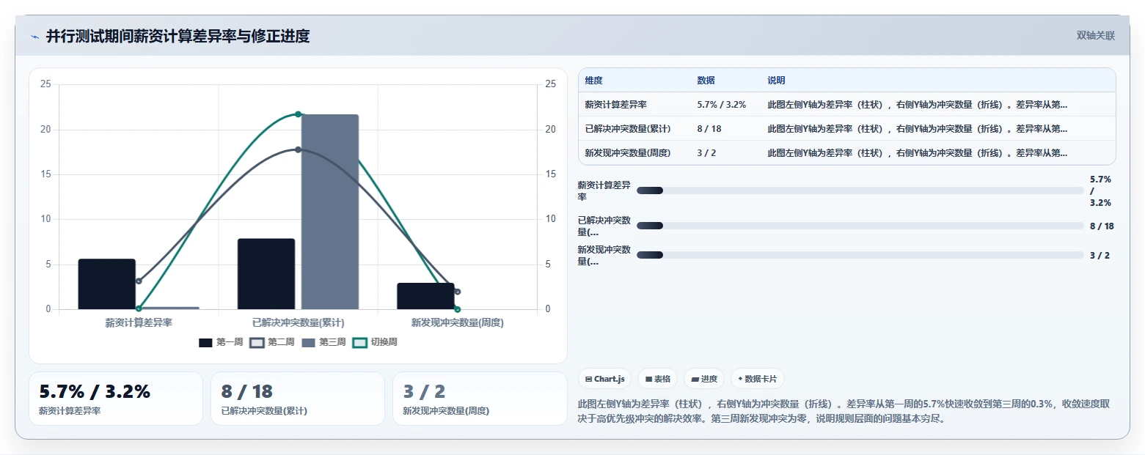
Task: Click the 维度 column header
Action: click(x=593, y=81)
